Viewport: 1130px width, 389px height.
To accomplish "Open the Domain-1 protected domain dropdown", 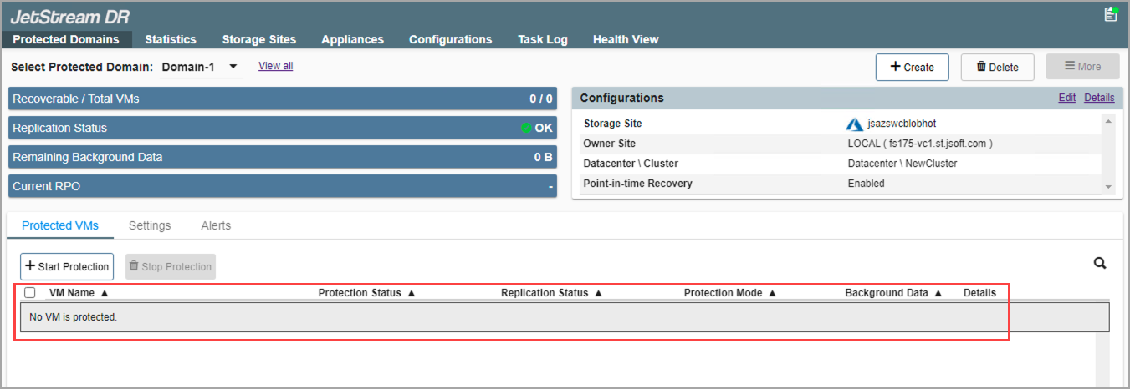I will (x=200, y=67).
